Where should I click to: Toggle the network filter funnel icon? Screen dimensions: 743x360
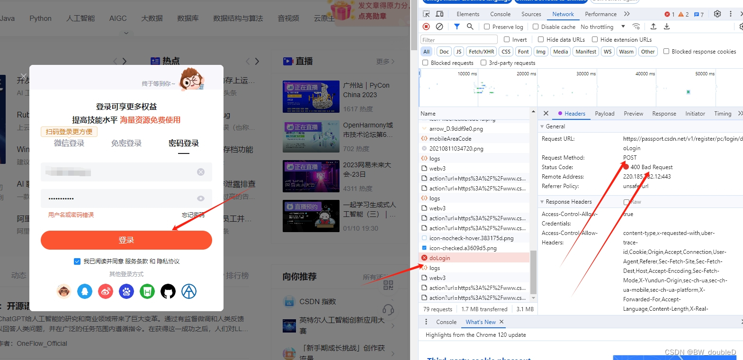point(457,27)
